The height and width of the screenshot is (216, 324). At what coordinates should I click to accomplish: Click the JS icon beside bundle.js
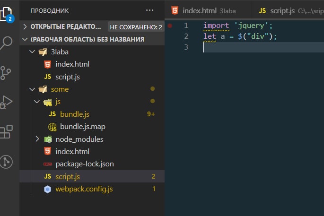click(x=53, y=114)
